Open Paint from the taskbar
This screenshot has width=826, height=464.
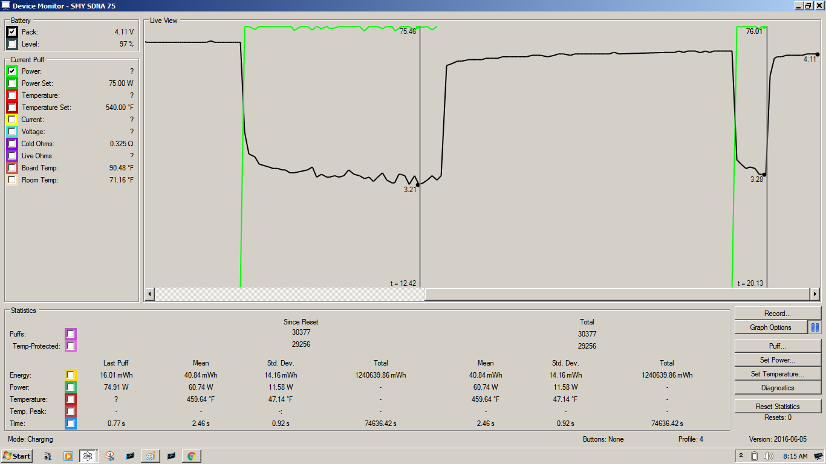tap(150, 456)
